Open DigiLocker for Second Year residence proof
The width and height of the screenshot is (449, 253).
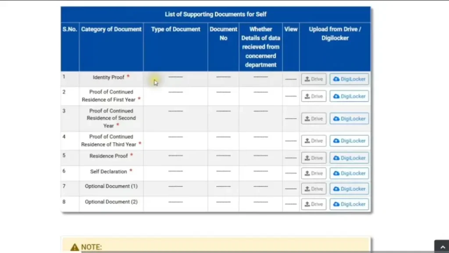point(349,119)
